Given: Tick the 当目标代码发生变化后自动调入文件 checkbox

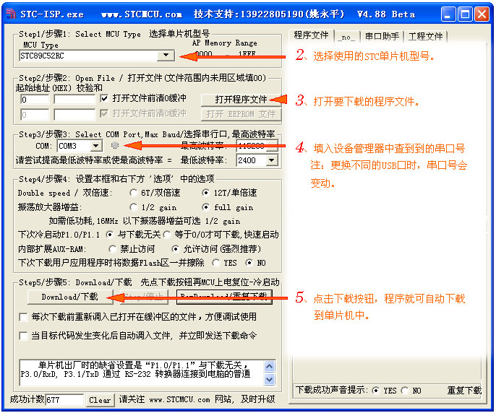Looking at the screenshot, I should coord(23,336).
